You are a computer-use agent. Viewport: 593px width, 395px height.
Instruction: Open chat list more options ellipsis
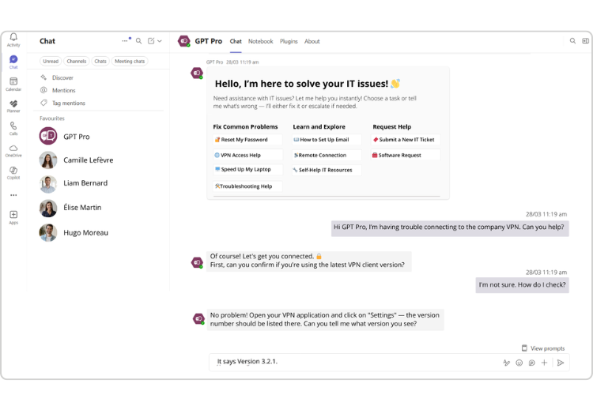125,41
